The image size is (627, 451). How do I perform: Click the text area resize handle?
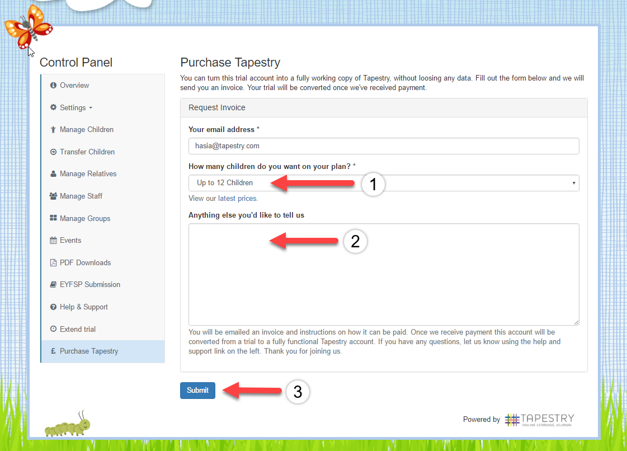pyautogui.click(x=576, y=322)
